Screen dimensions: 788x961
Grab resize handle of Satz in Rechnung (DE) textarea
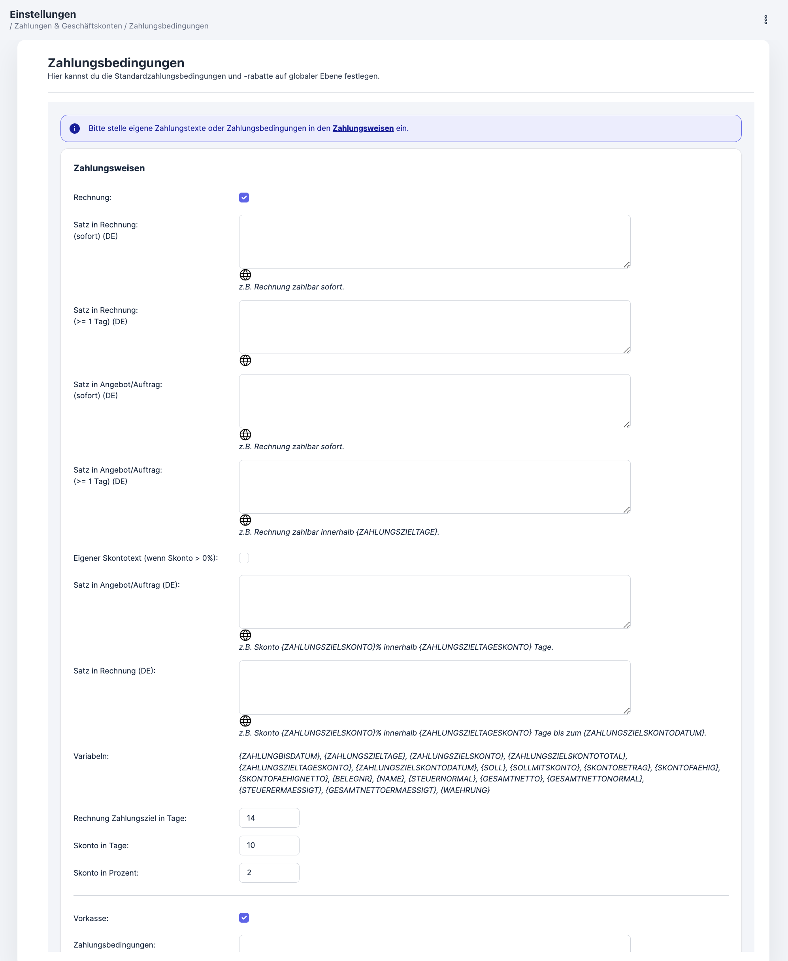pos(626,711)
